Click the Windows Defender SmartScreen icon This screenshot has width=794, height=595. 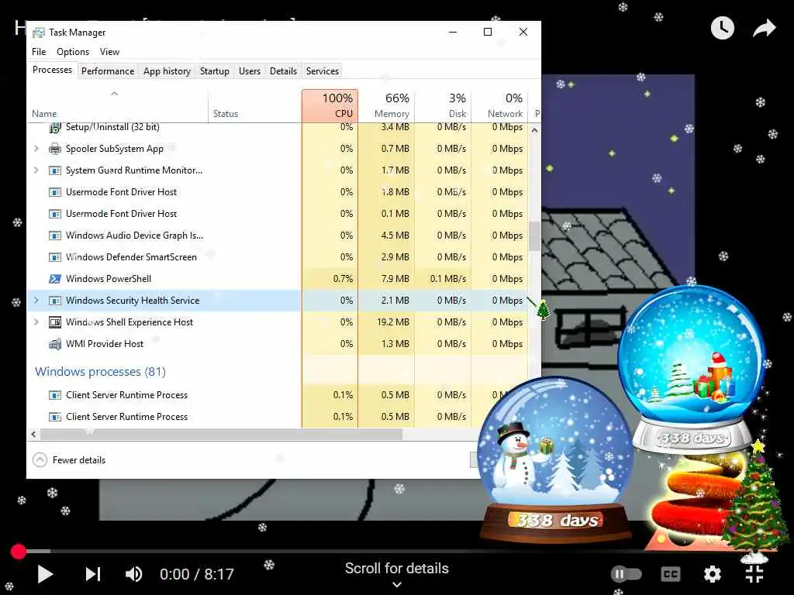(55, 257)
